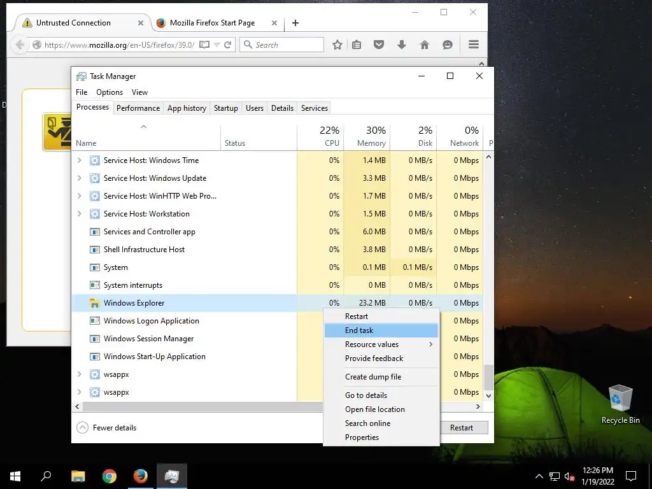The width and height of the screenshot is (652, 489).
Task: Switch to Firefox from taskbar
Action: click(141, 476)
